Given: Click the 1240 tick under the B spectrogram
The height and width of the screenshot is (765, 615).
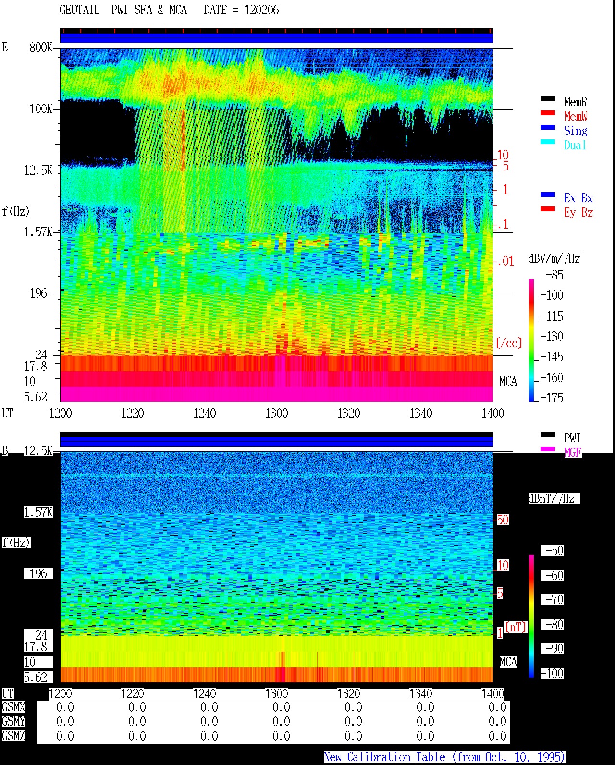Looking at the screenshot, I should (205, 693).
